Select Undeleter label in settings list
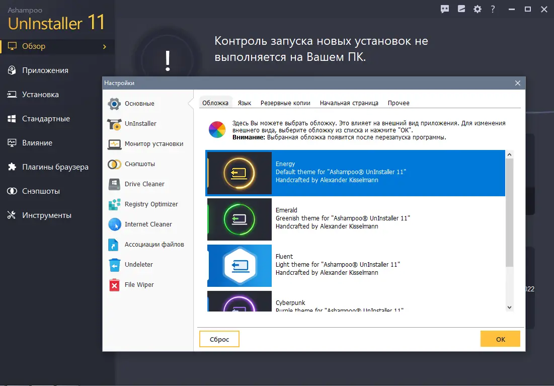The width and height of the screenshot is (554, 386). point(138,265)
